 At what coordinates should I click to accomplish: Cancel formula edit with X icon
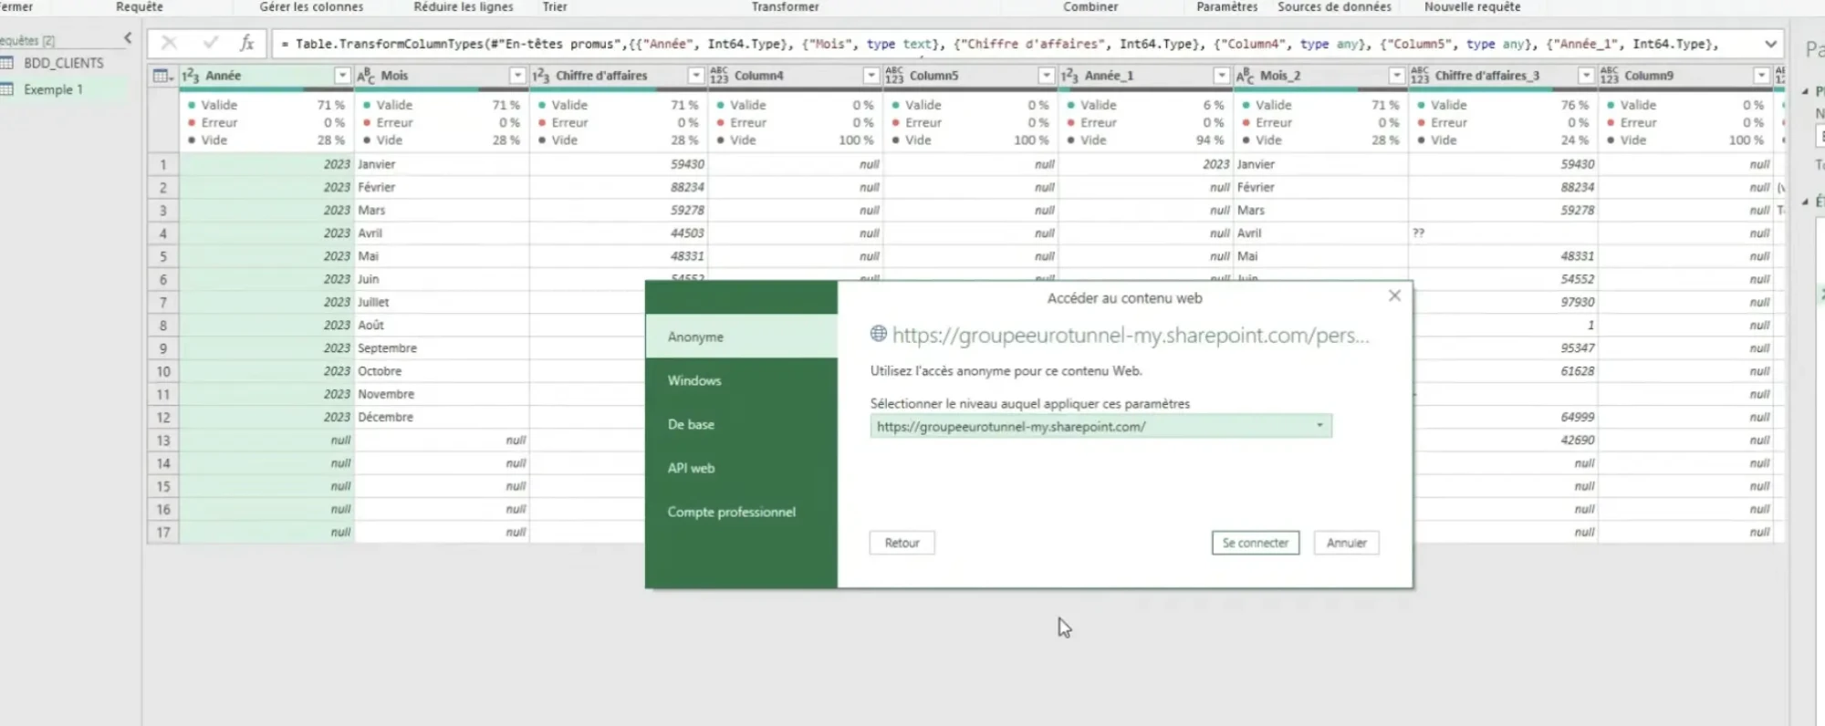coord(169,43)
